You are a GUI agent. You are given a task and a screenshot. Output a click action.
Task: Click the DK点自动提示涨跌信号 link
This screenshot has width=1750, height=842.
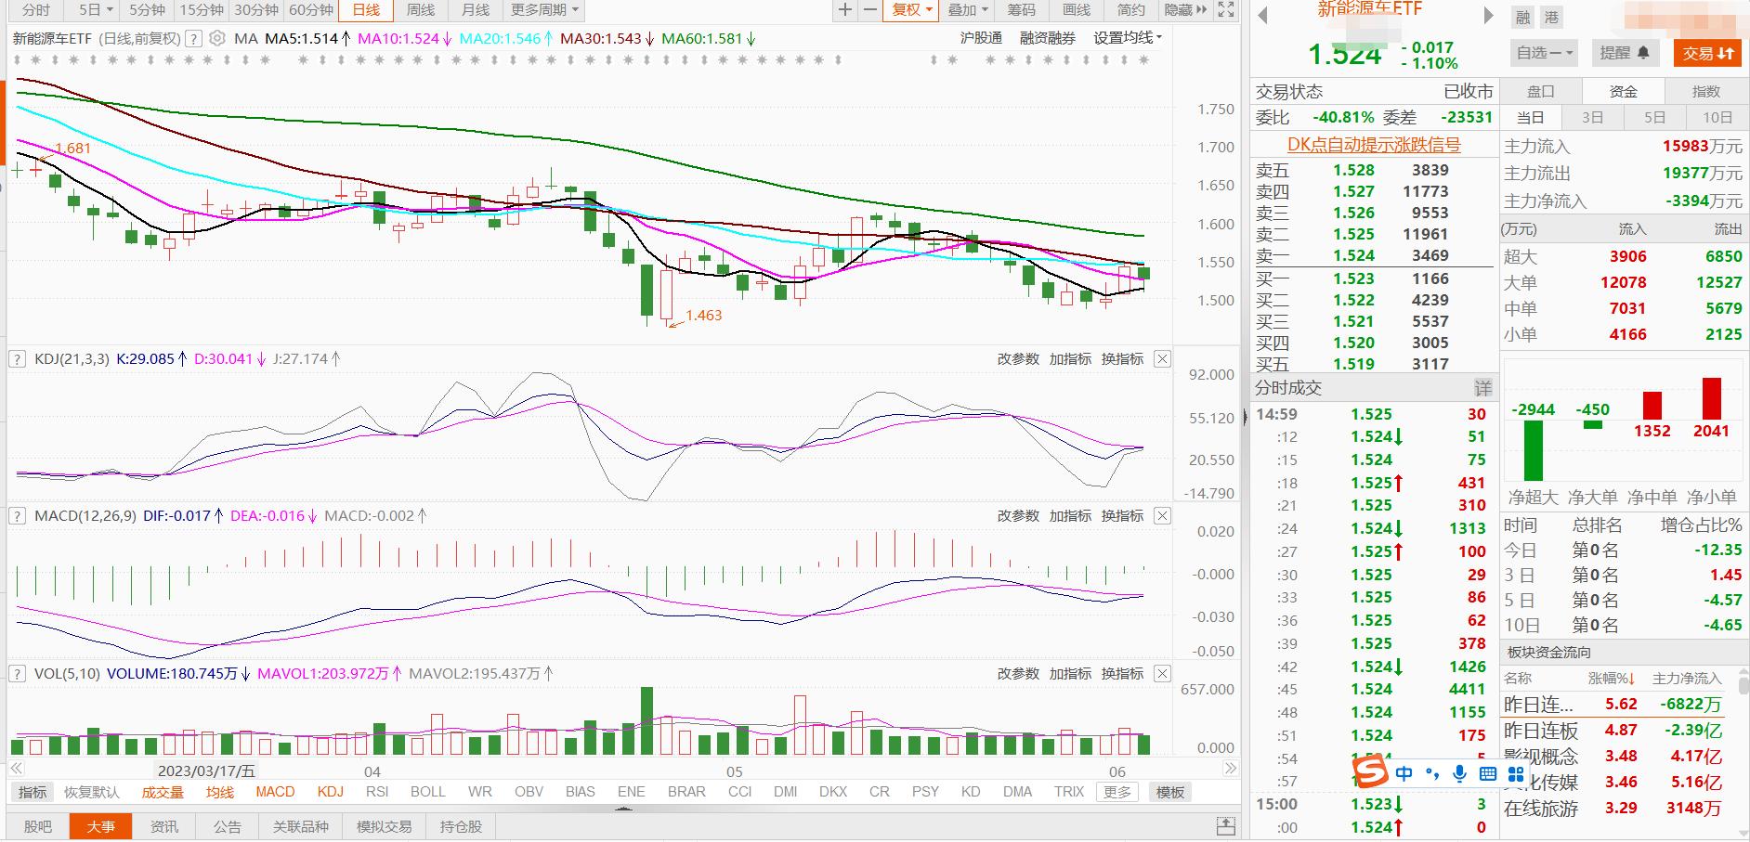[1373, 145]
